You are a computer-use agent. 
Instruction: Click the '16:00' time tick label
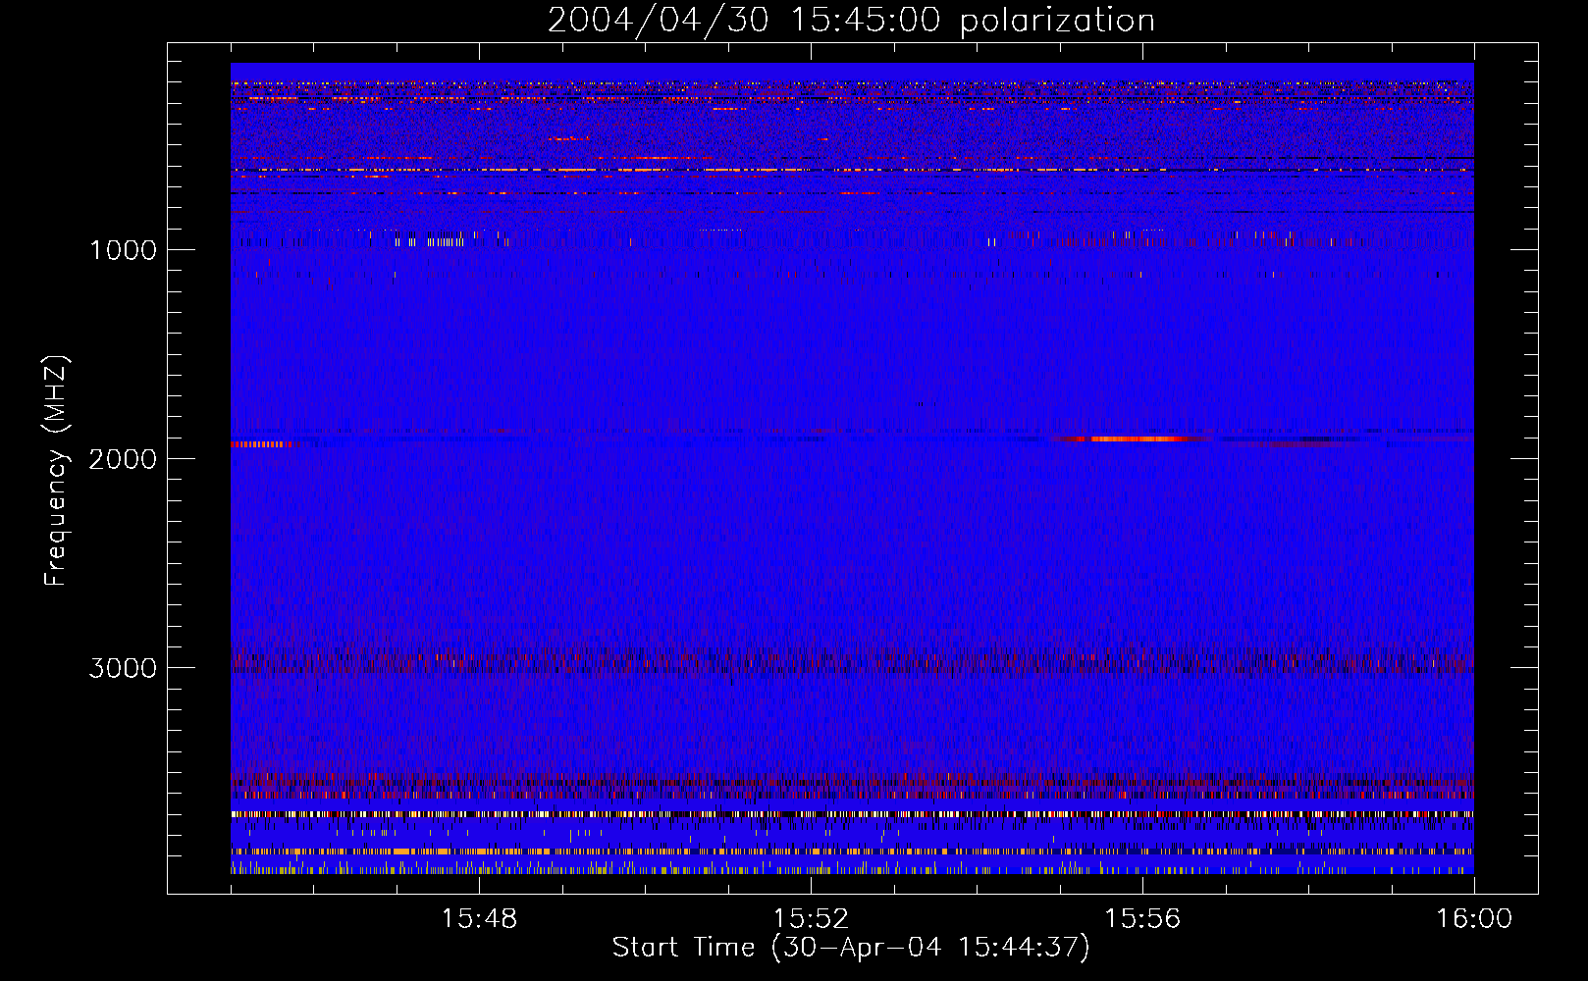(x=1474, y=919)
